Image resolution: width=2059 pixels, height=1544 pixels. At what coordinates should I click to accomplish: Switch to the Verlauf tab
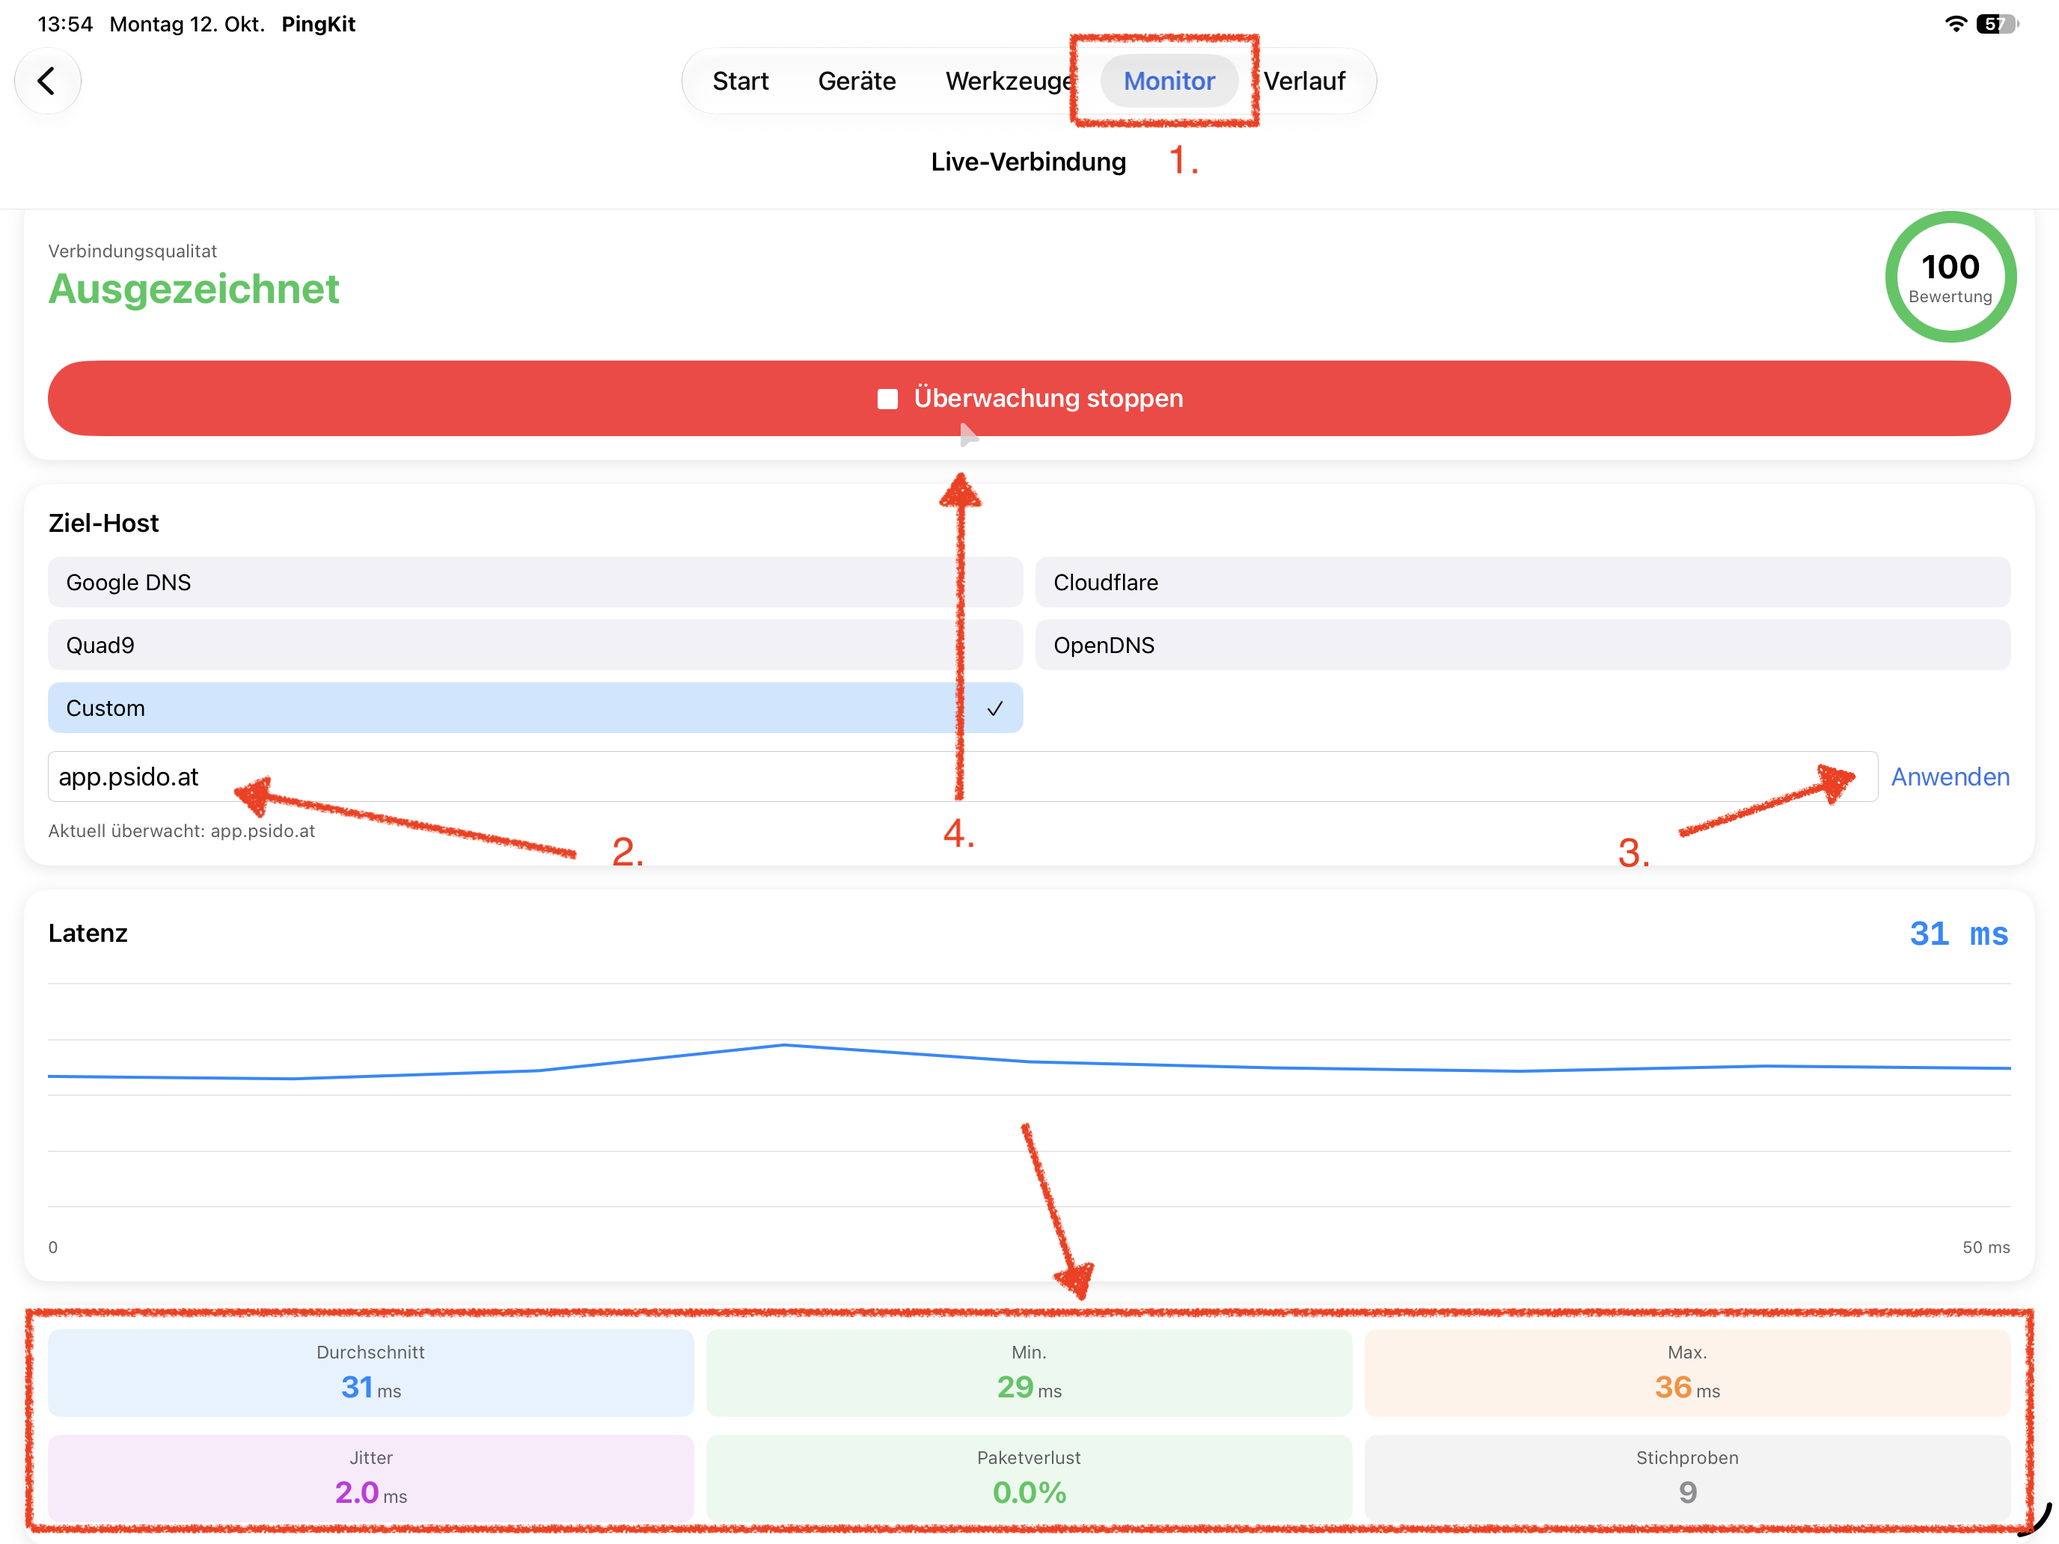(1303, 81)
